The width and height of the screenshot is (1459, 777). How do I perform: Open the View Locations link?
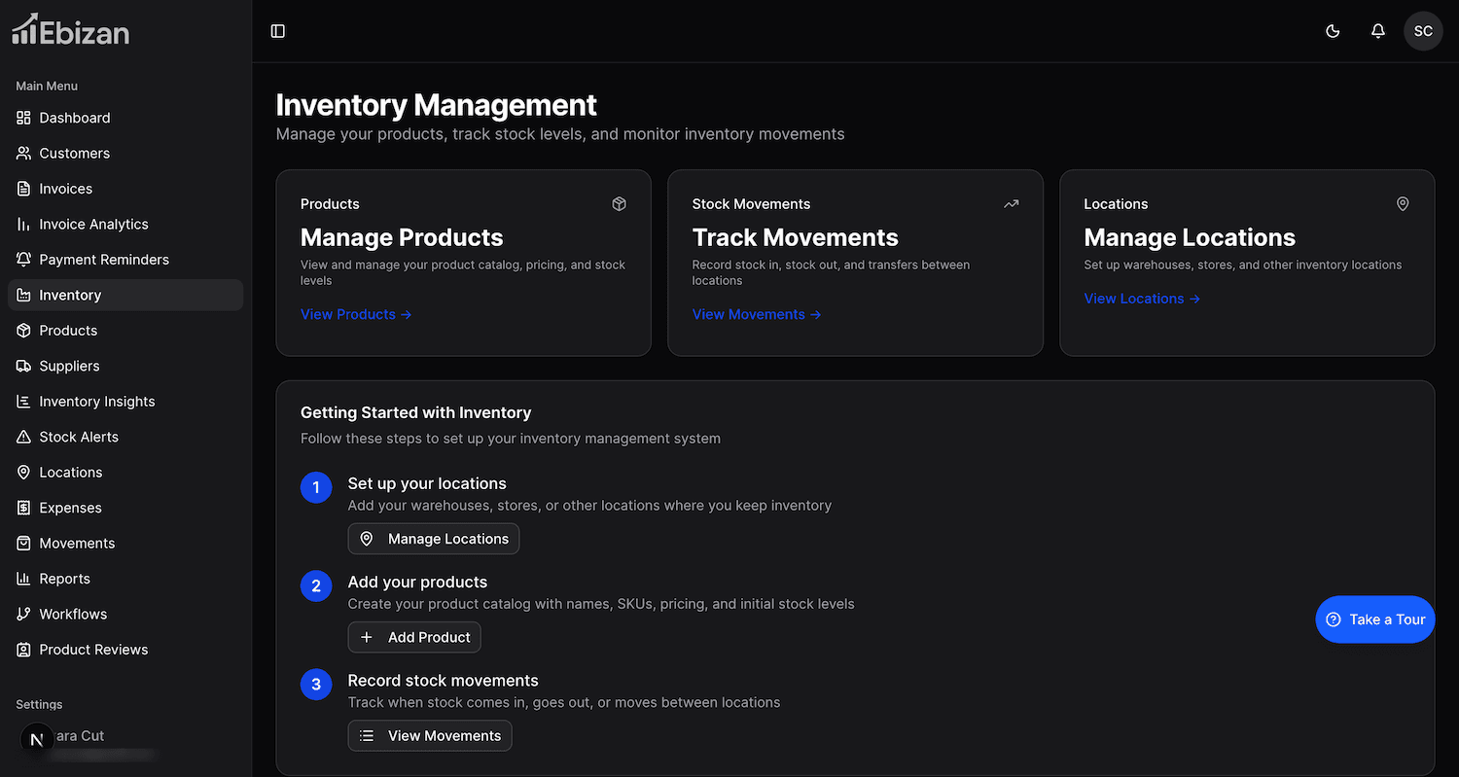1142,299
